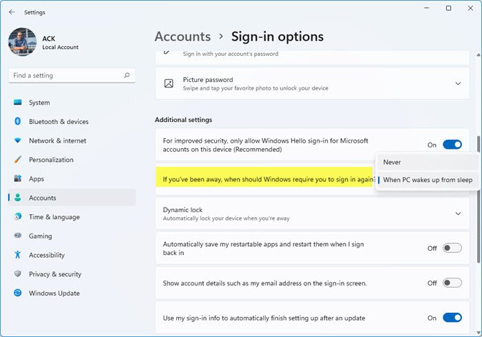482x337 pixels.
Task: Click the Network & internet wifi icon
Action: [x=18, y=141]
